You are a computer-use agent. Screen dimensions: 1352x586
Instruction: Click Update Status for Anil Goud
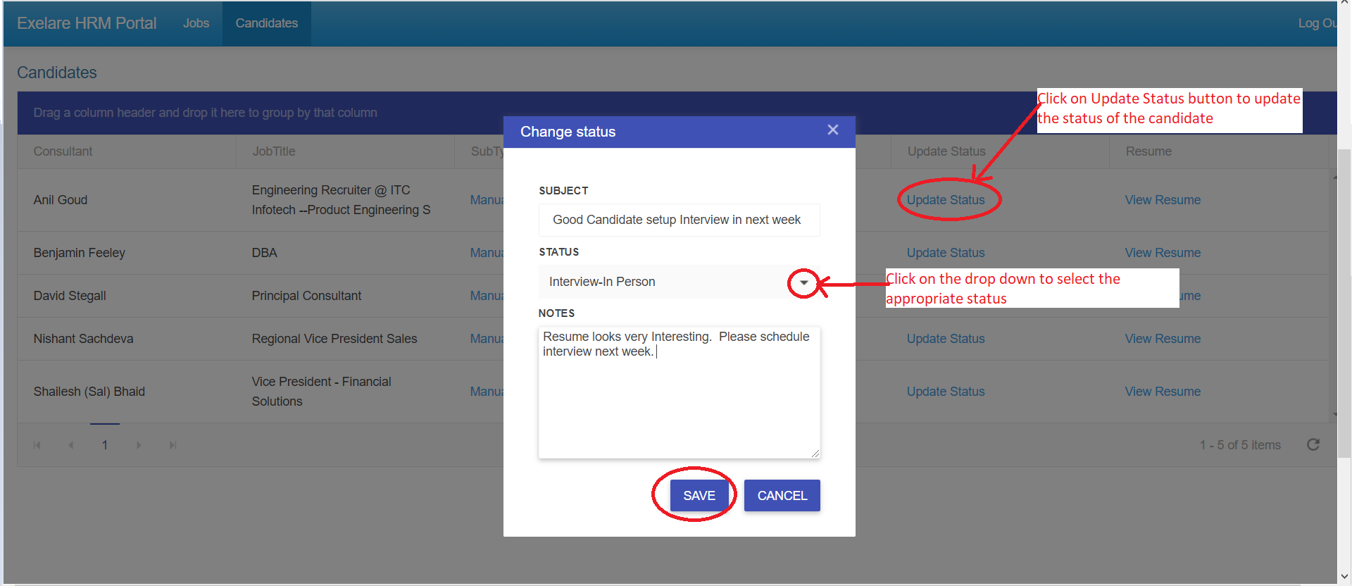(946, 200)
